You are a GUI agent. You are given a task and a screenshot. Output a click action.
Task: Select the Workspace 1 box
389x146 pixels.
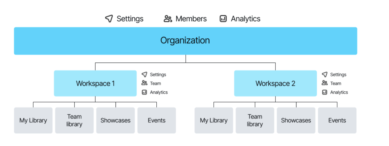pyautogui.click(x=95, y=83)
